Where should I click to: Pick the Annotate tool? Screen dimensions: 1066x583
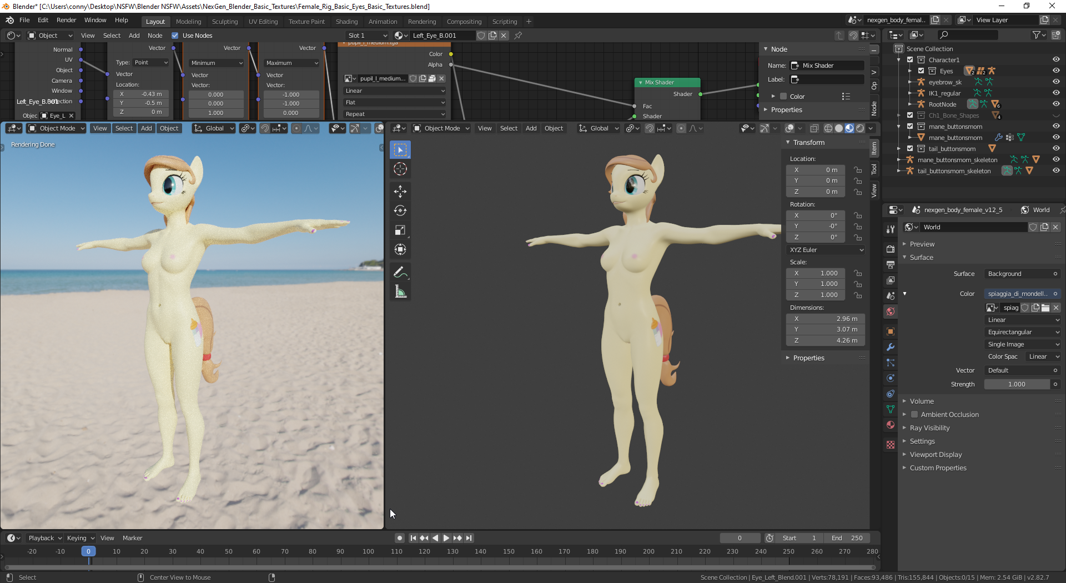click(400, 272)
